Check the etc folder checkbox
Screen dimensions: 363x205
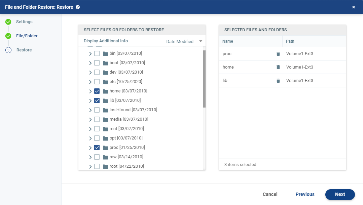(x=97, y=82)
